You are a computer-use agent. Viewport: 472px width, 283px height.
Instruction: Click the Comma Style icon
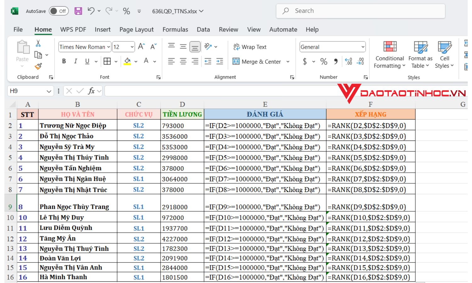[335, 61]
